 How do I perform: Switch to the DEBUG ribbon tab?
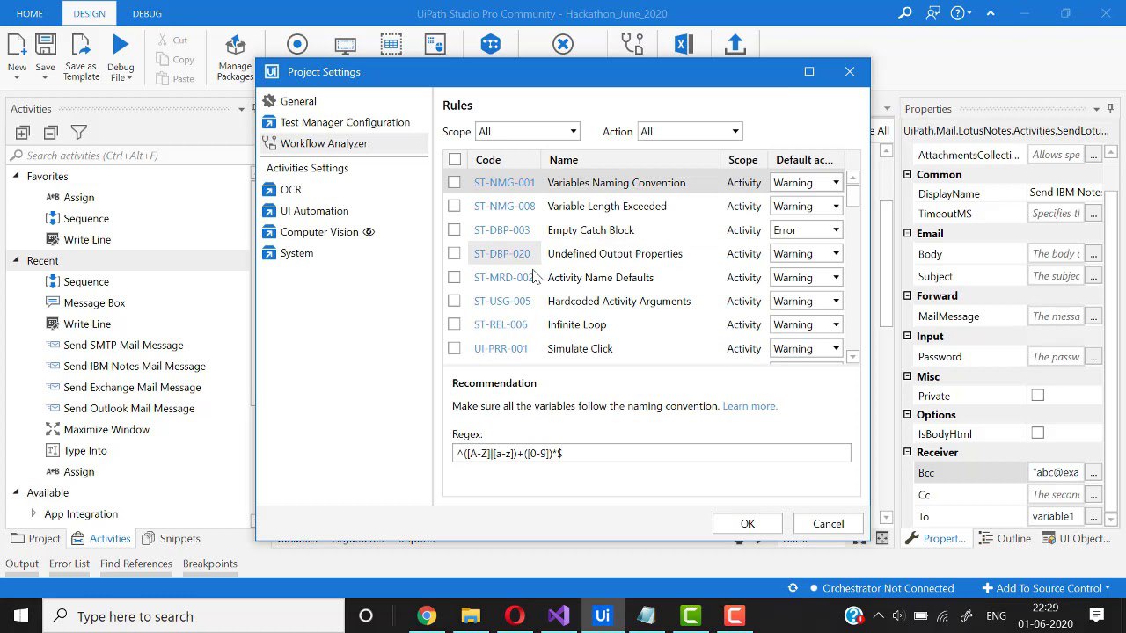[147, 13]
